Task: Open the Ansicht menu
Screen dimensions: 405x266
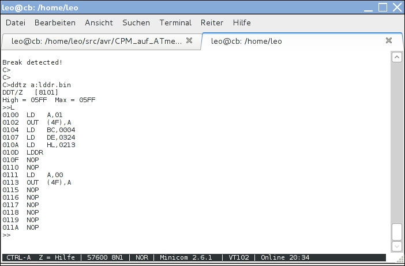Action: [x=99, y=23]
